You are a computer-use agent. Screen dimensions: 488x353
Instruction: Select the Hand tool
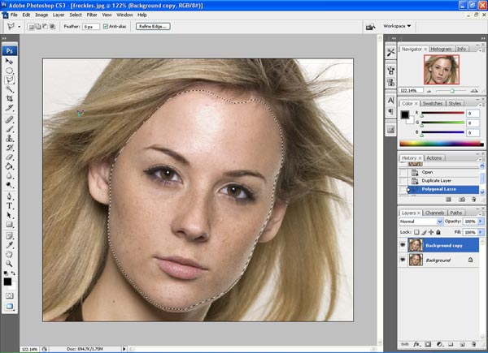9,255
